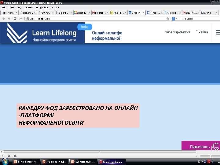Open the Windows Start button
220x165 pixels.
pyautogui.click(x=5, y=162)
